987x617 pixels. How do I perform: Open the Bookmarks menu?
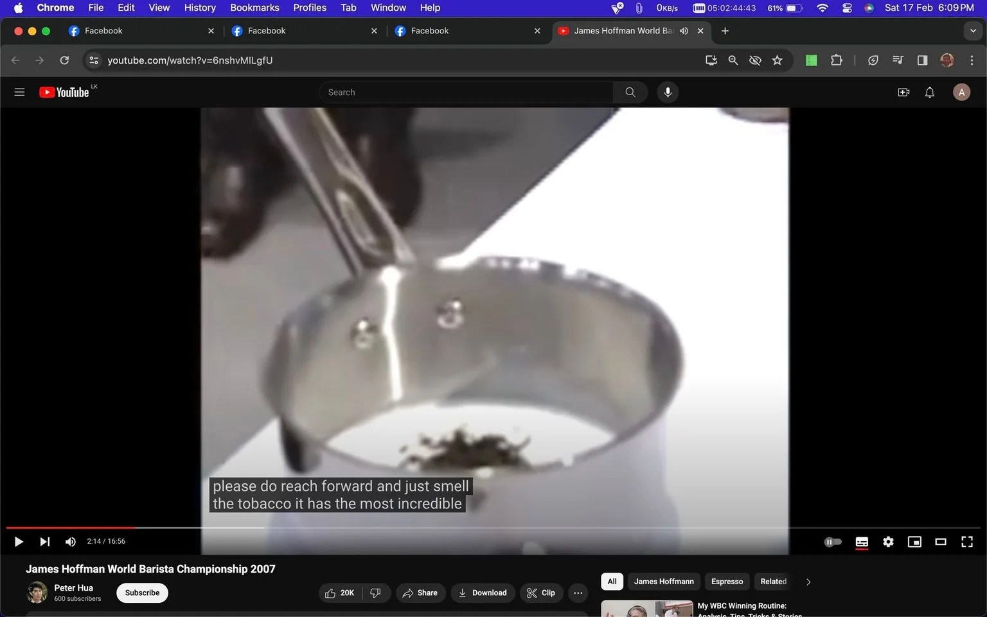[254, 8]
